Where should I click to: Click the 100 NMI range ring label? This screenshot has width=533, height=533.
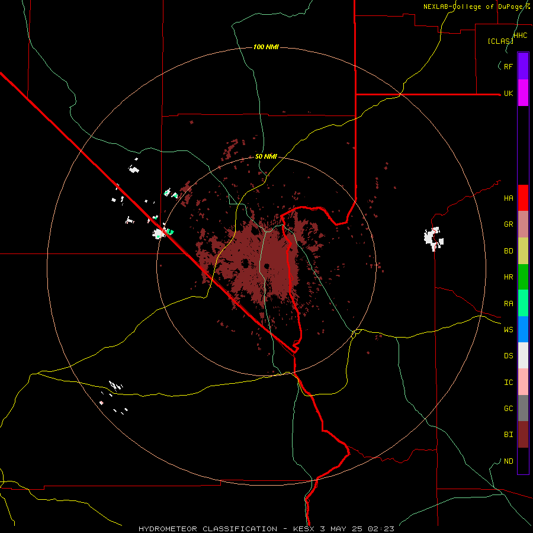[x=266, y=47]
